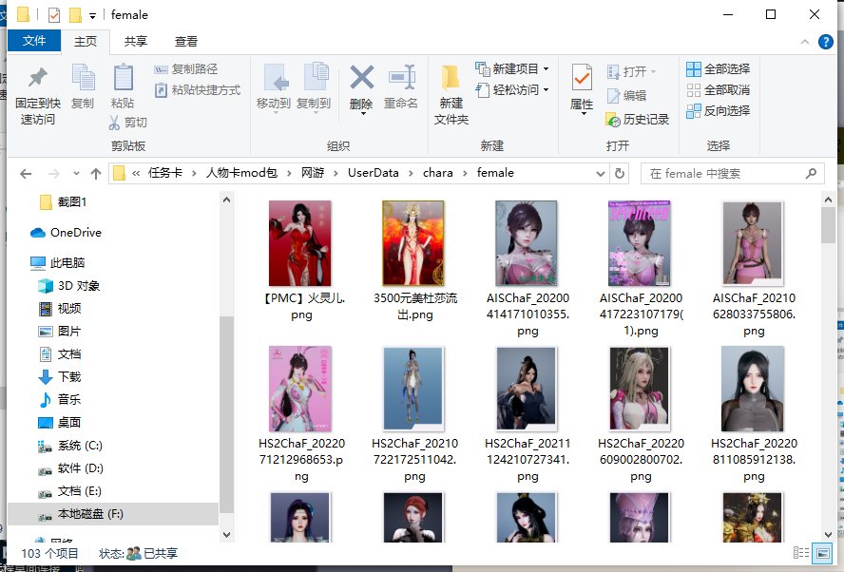This screenshot has height=572, width=844.
Task: Select This PC (此电脑)
Action: click(x=58, y=262)
